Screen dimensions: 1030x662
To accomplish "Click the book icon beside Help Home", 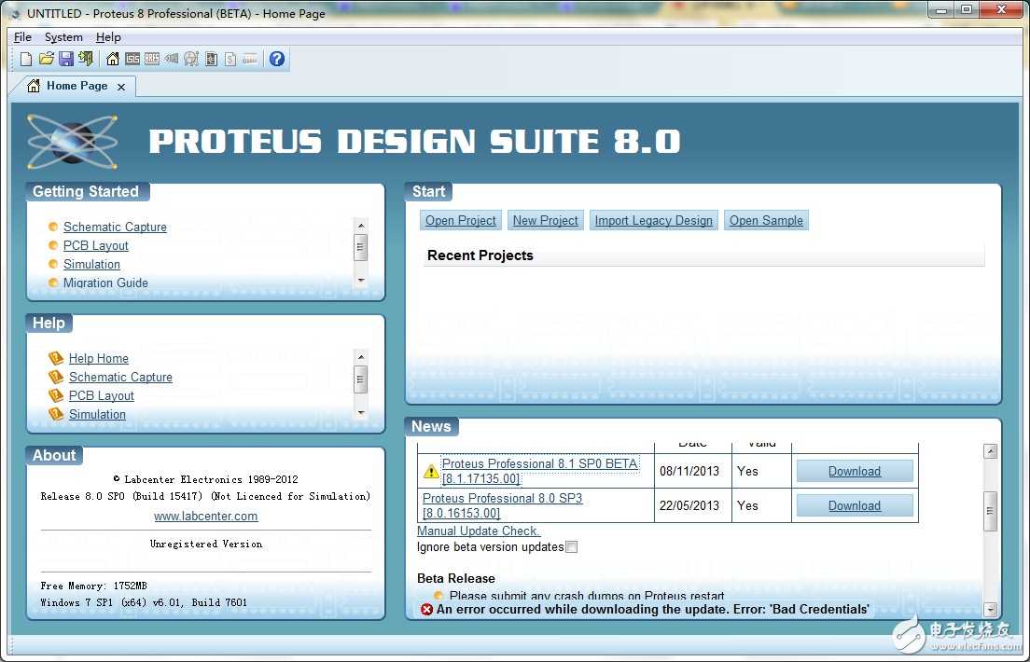I will (56, 358).
